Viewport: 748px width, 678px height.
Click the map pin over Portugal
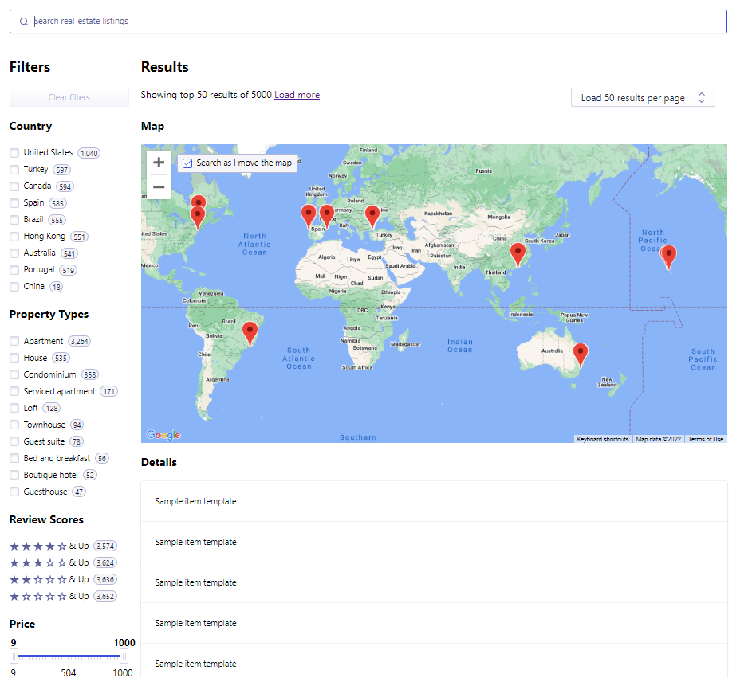(309, 217)
